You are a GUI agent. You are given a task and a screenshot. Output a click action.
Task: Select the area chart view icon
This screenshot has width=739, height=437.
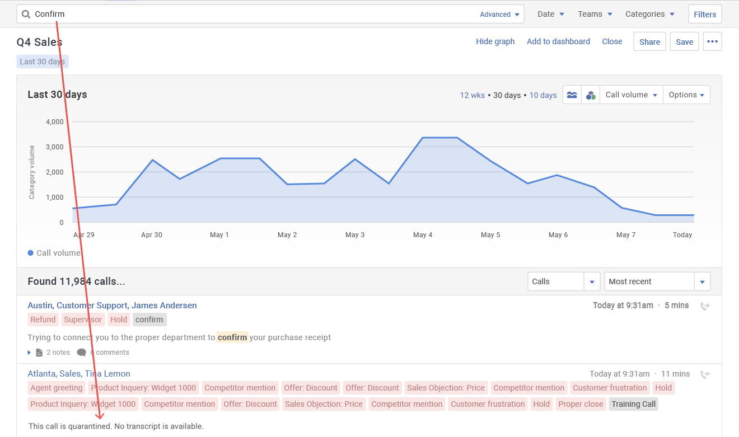[572, 95]
